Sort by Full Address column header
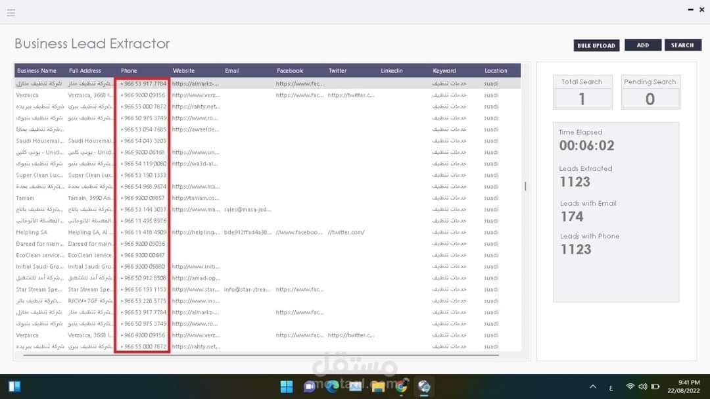 85,70
